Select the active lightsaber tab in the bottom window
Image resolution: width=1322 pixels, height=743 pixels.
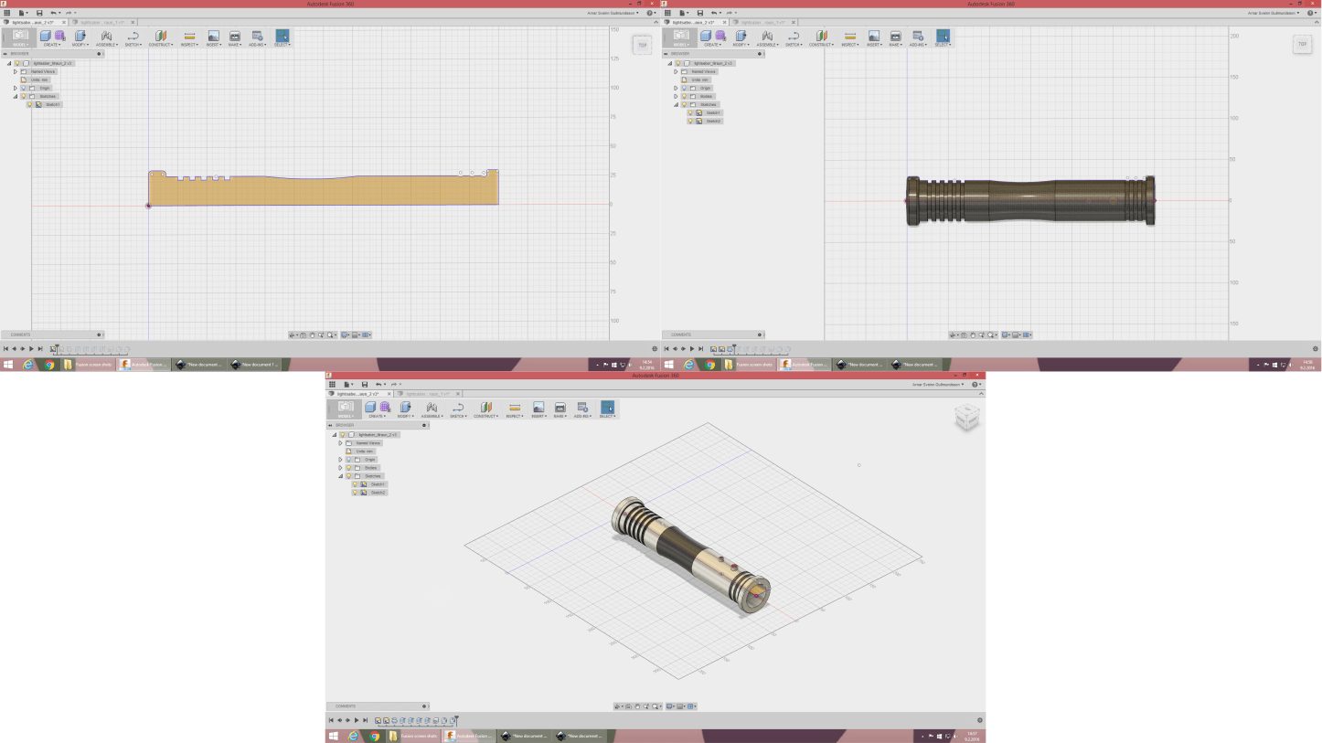tap(359, 394)
